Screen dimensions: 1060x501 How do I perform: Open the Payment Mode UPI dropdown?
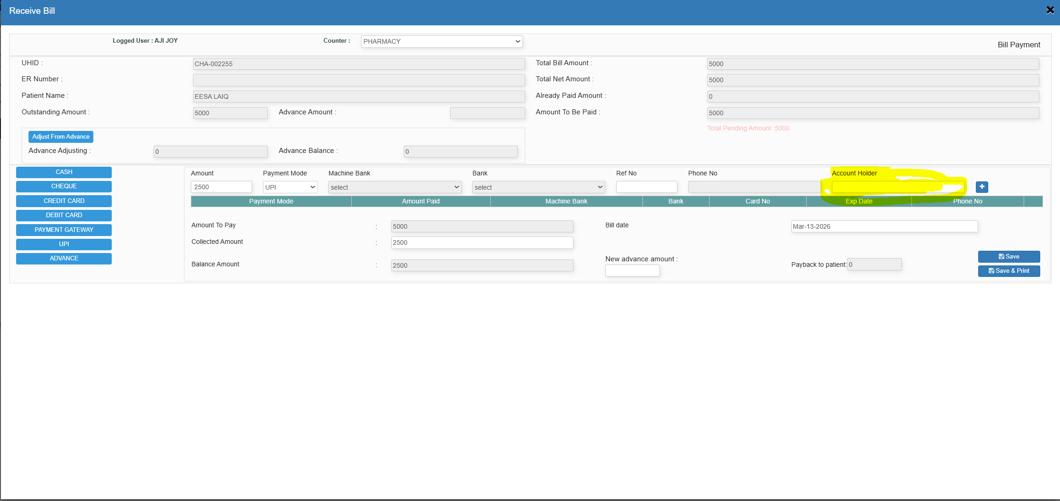coord(290,187)
